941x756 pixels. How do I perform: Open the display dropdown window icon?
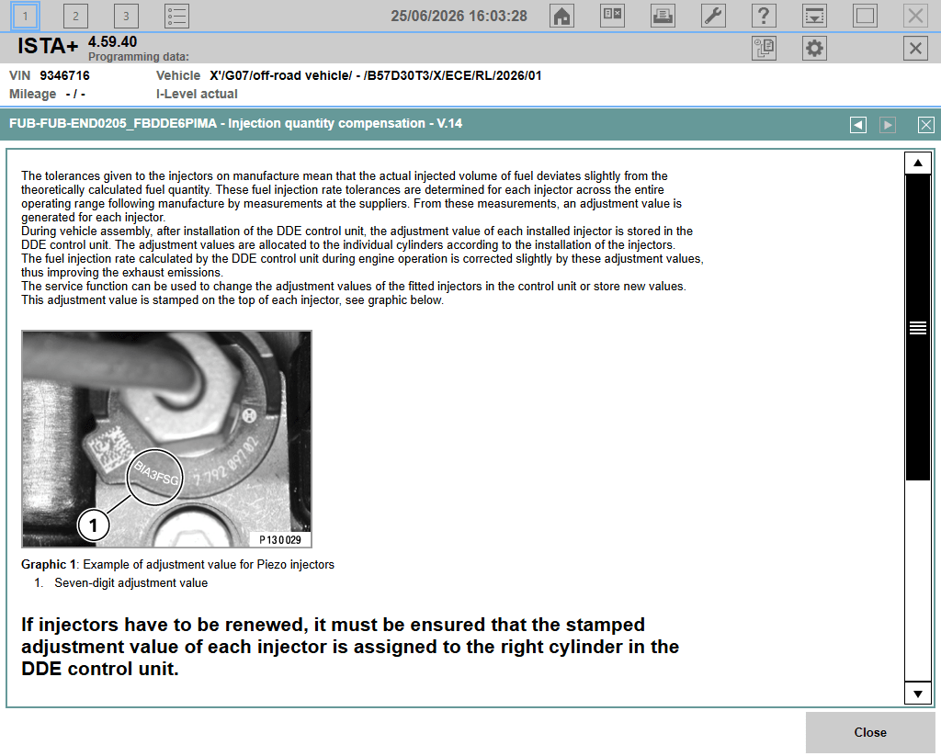pos(814,17)
